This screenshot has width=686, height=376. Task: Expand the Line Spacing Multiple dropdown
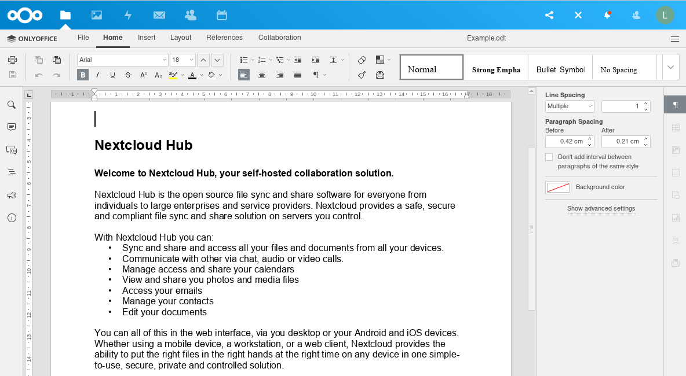[x=570, y=106]
